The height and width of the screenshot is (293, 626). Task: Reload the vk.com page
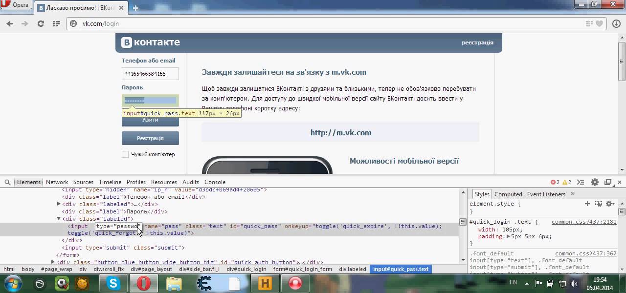41,23
